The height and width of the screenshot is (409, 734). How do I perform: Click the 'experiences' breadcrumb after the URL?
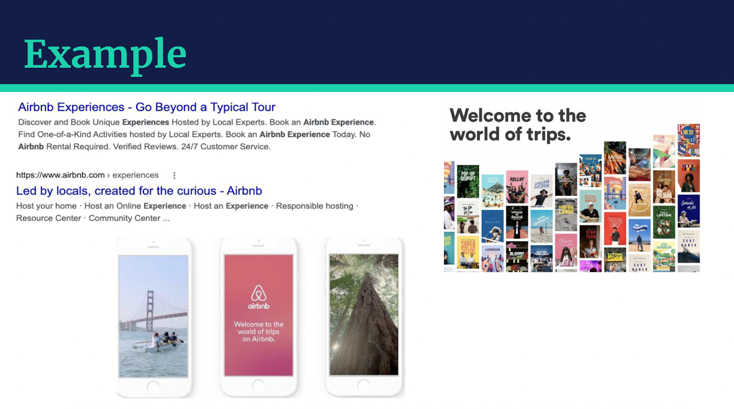pos(135,175)
